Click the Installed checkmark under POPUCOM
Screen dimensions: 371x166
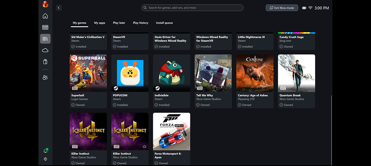pos(115,105)
